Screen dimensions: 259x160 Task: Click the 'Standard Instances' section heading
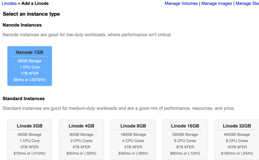tap(23, 99)
